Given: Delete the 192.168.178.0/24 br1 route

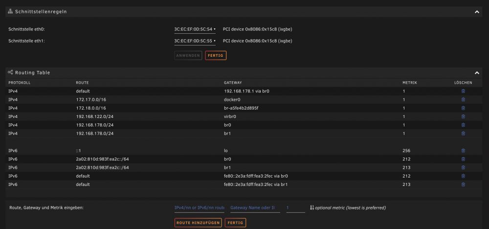Looking at the screenshot, I should pos(463,133).
